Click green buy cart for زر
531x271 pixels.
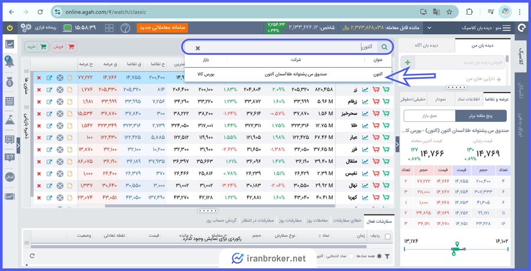point(386,90)
